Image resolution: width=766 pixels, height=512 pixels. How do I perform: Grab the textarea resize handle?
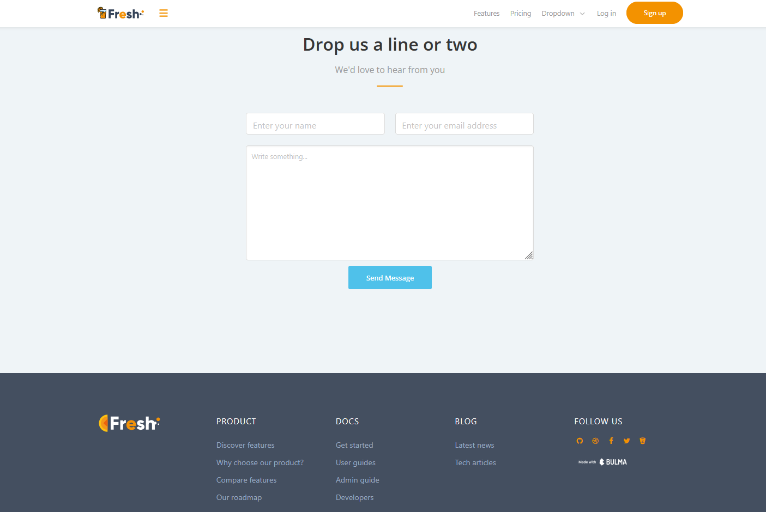[529, 255]
